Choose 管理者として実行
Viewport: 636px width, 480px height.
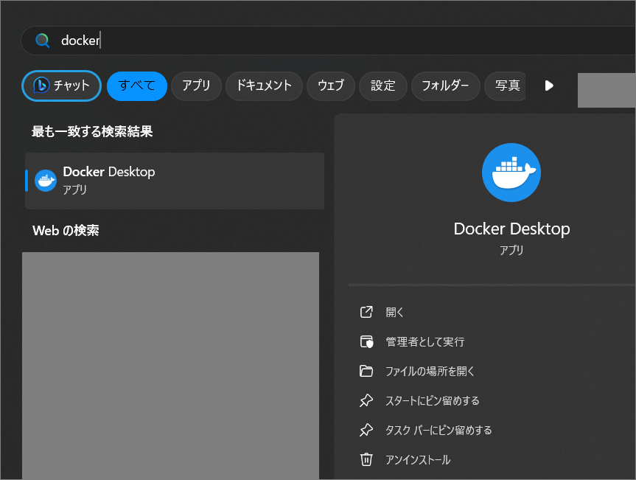click(424, 341)
